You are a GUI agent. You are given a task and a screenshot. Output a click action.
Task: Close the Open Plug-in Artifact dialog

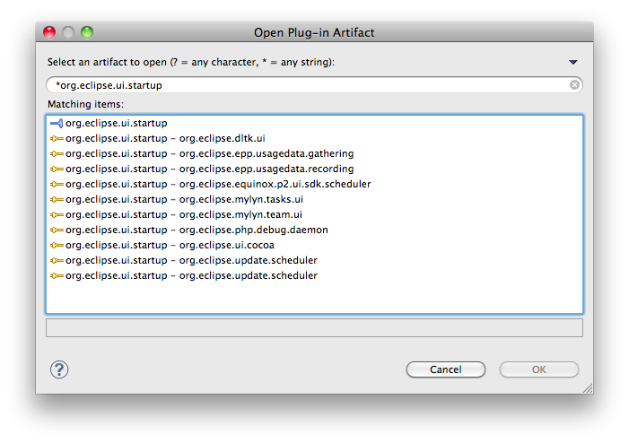coord(49,32)
